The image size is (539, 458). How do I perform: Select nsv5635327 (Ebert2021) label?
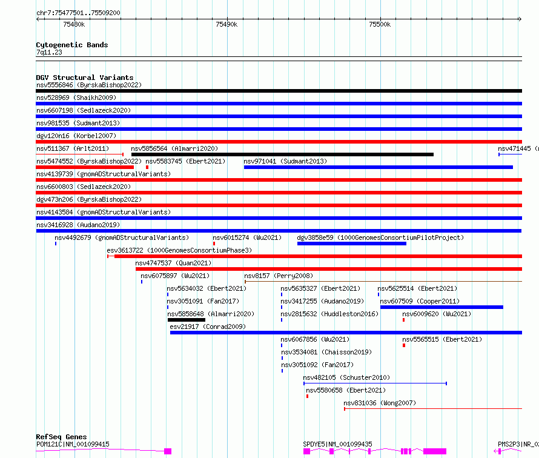point(320,288)
